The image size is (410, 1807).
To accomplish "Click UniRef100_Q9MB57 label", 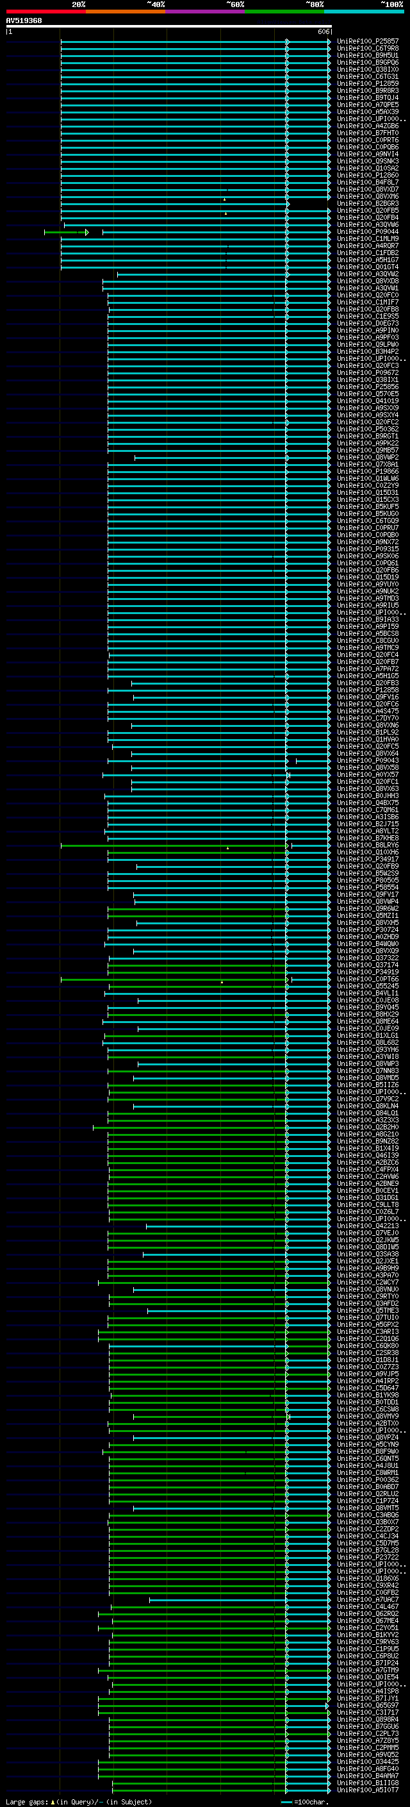I will pos(367,451).
